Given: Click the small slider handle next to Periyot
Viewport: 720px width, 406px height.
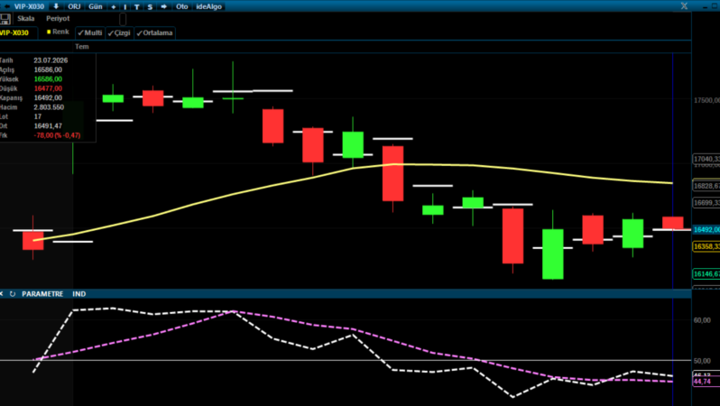Looking at the screenshot, I should (x=123, y=19).
